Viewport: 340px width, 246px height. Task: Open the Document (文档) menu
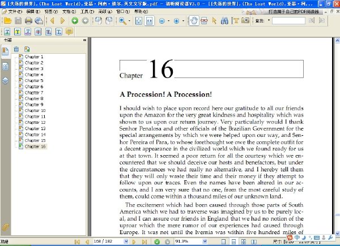[x=69, y=11]
